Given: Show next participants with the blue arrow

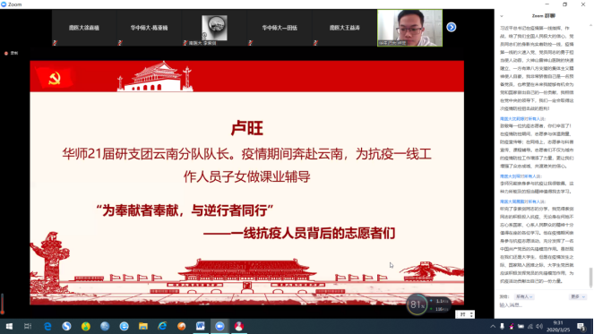Looking at the screenshot, I should (451, 27).
